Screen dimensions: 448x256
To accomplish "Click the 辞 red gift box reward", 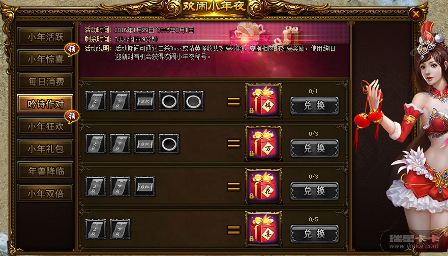I will pos(263,101).
